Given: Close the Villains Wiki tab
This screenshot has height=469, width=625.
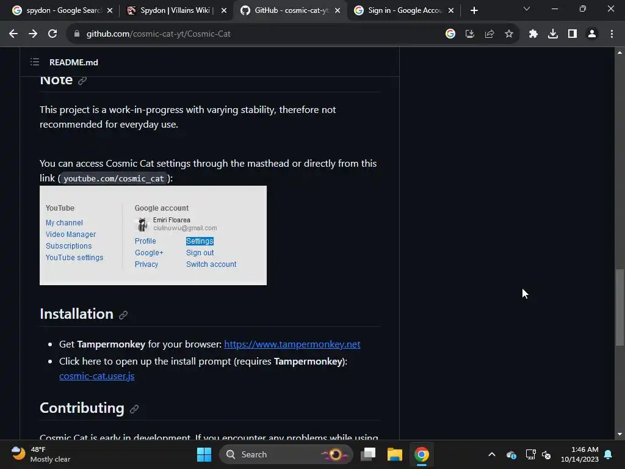Looking at the screenshot, I should pyautogui.click(x=224, y=10).
